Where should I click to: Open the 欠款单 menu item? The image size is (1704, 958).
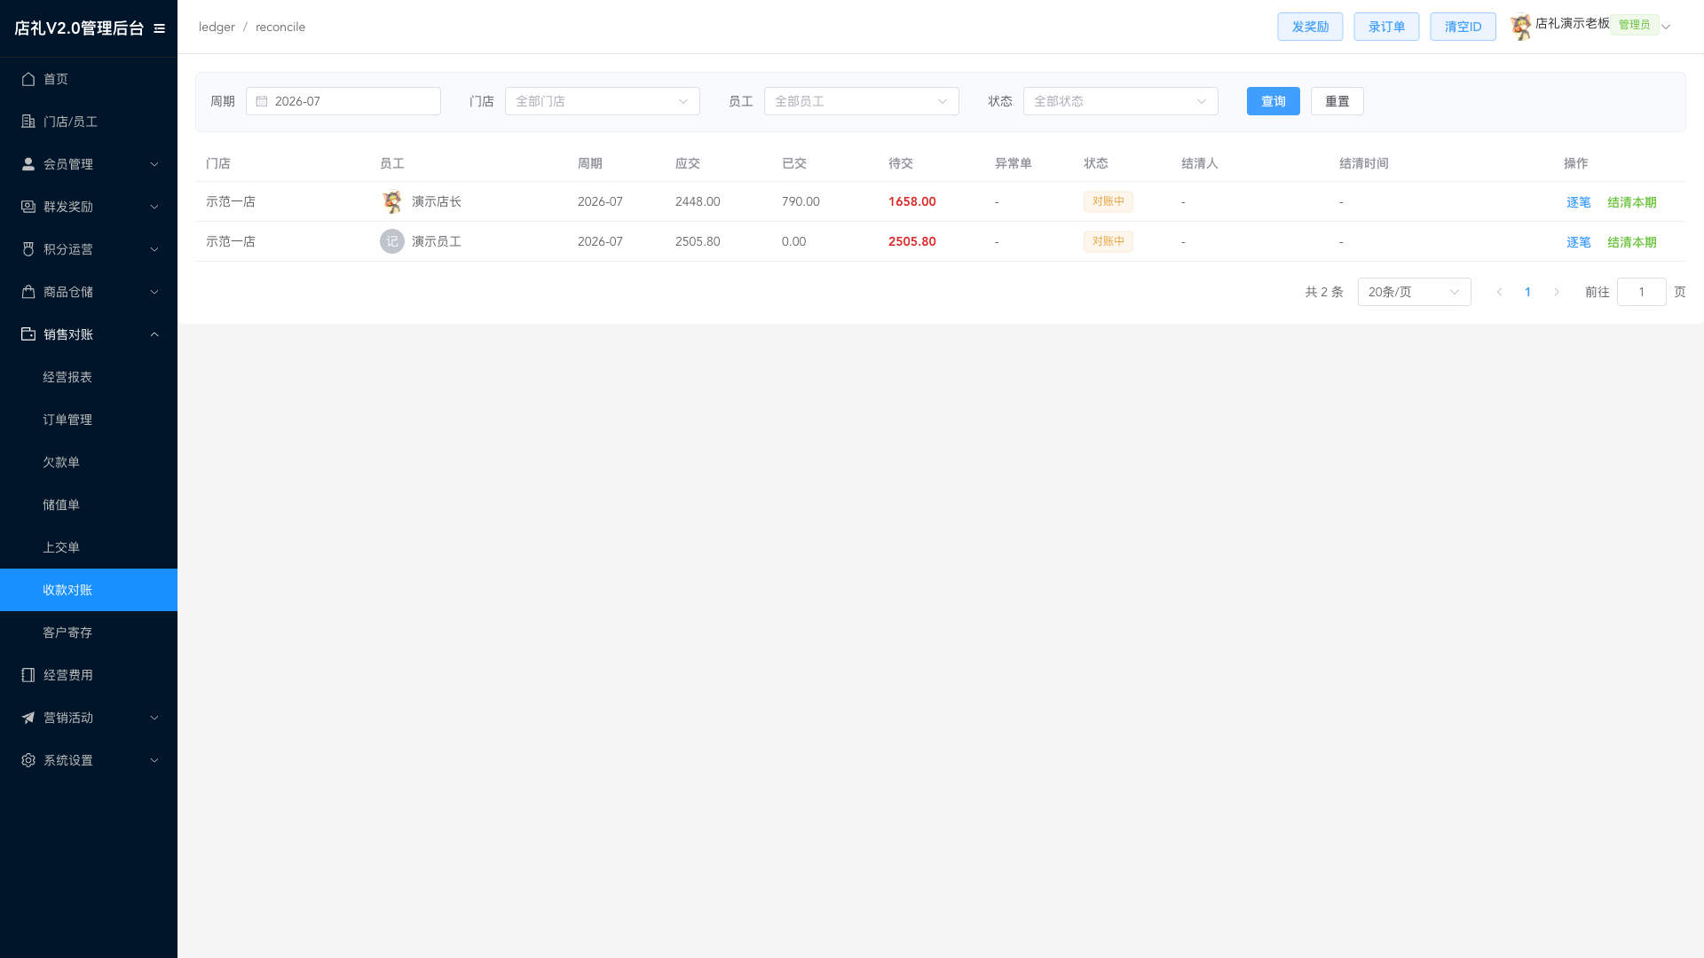(x=89, y=462)
